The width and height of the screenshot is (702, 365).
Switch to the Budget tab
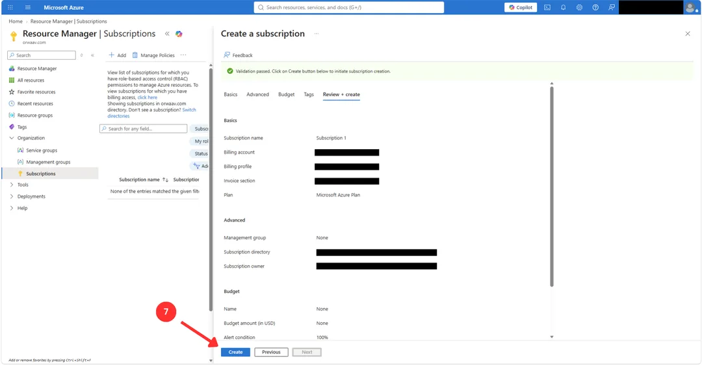(x=286, y=94)
